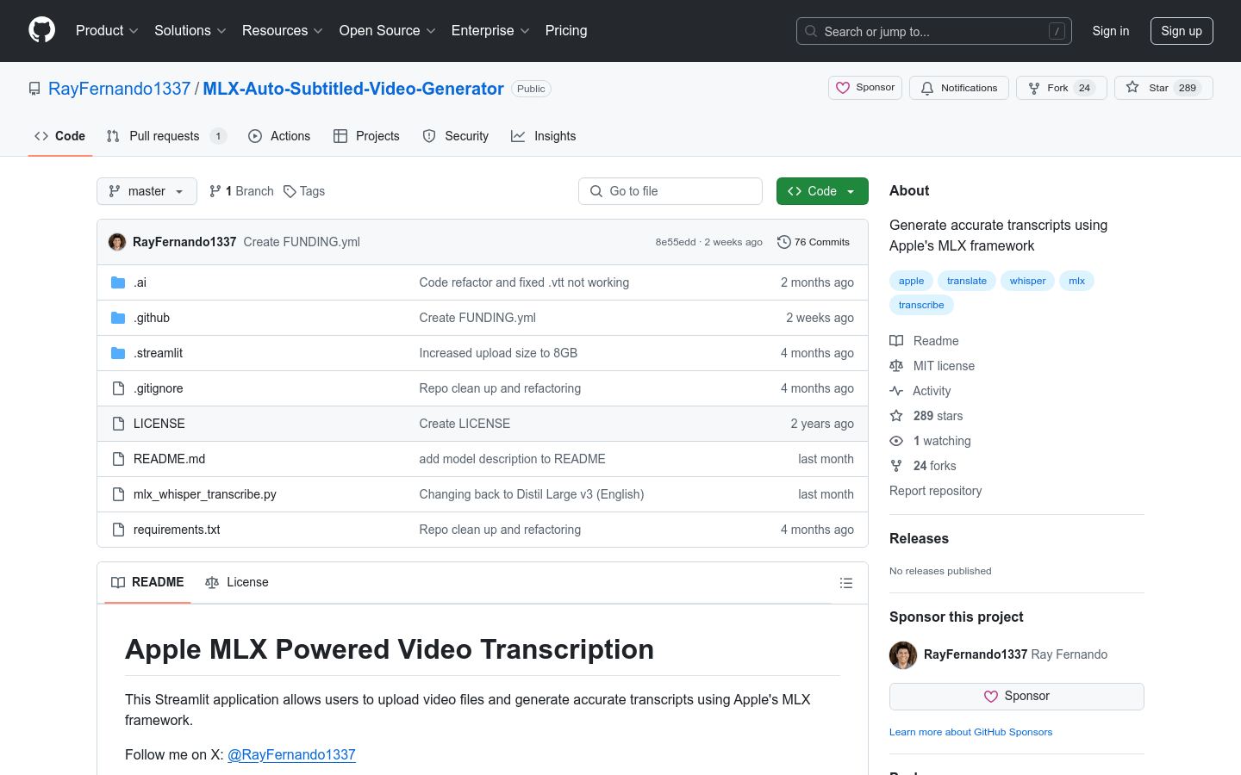Select the License tab in file viewer

(x=237, y=582)
